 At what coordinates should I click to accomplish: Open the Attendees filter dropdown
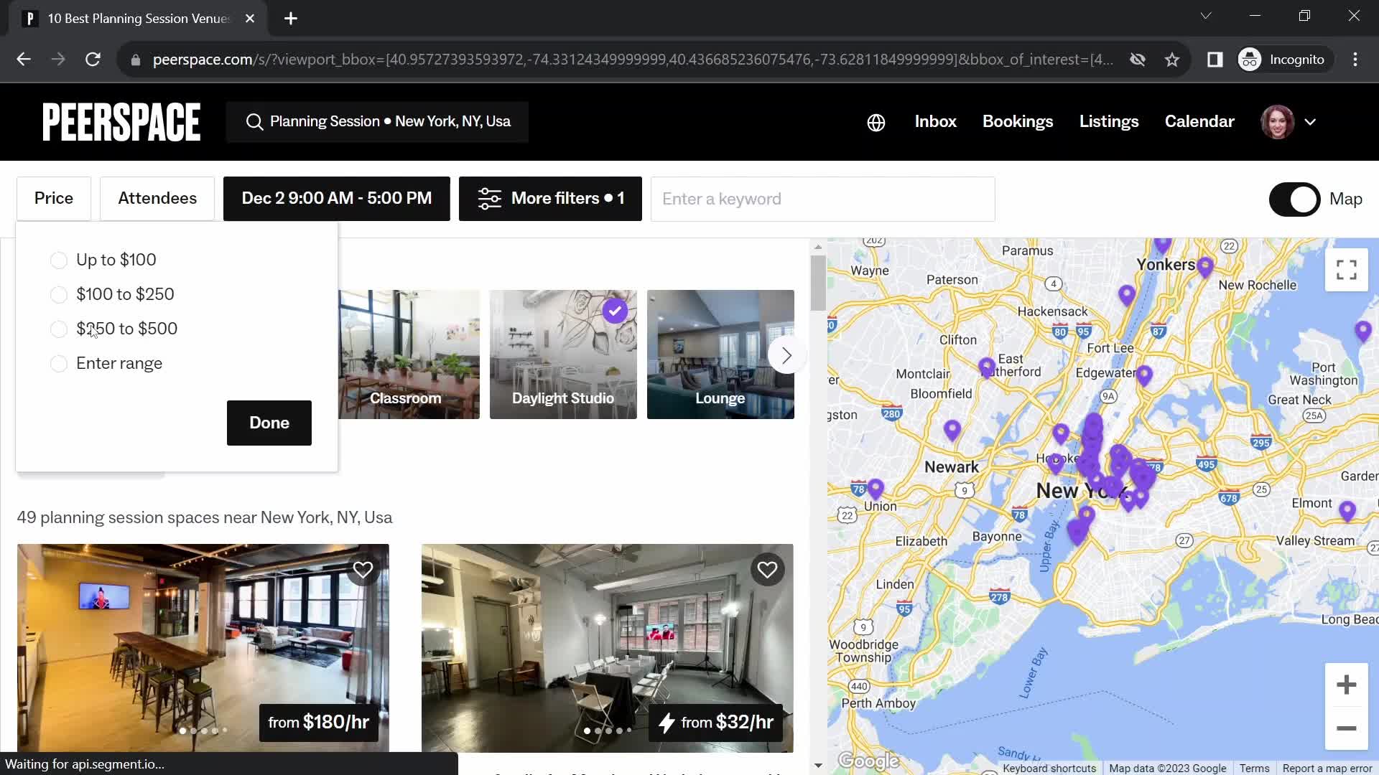coord(157,198)
